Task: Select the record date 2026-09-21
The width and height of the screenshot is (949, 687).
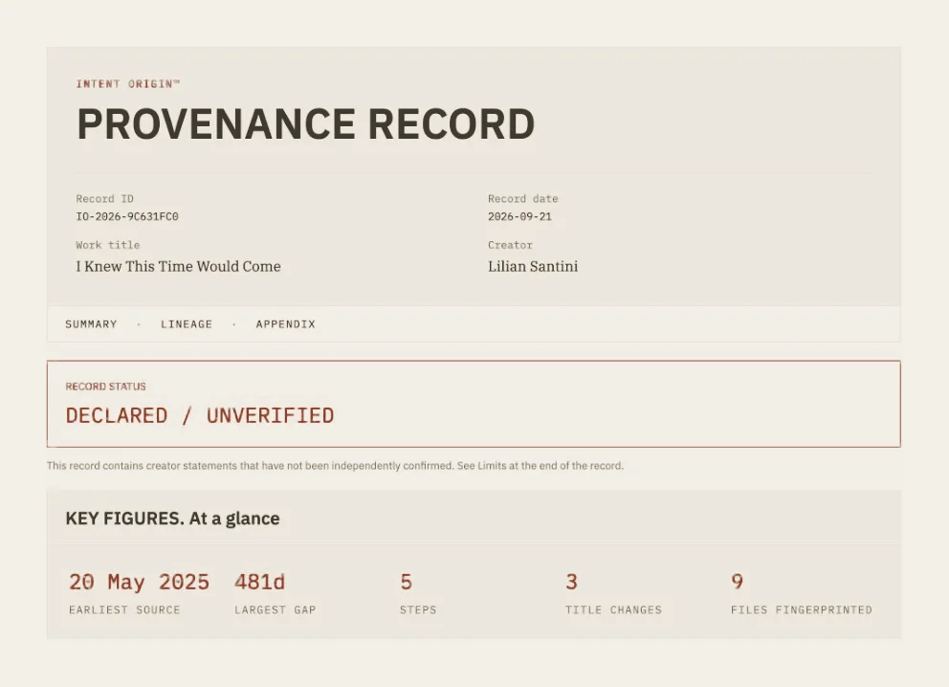Action: point(519,216)
